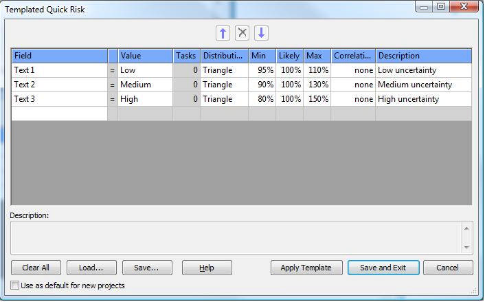485x302 pixels.
Task: Click the 'Medium uncertainty' description cell
Action: 423,85
